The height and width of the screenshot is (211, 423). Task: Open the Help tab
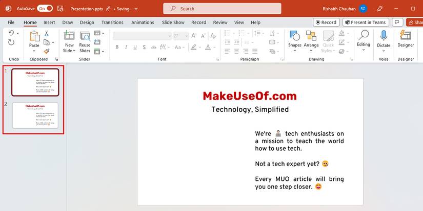255,22
